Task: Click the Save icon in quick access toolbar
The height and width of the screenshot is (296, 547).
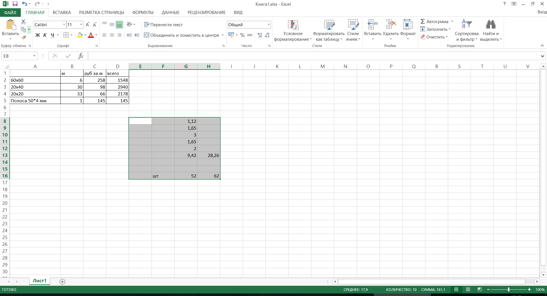Action: pyautogui.click(x=15, y=4)
